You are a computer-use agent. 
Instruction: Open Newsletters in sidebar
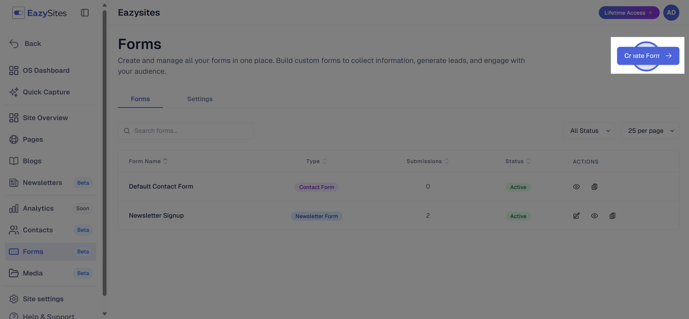tap(50, 183)
